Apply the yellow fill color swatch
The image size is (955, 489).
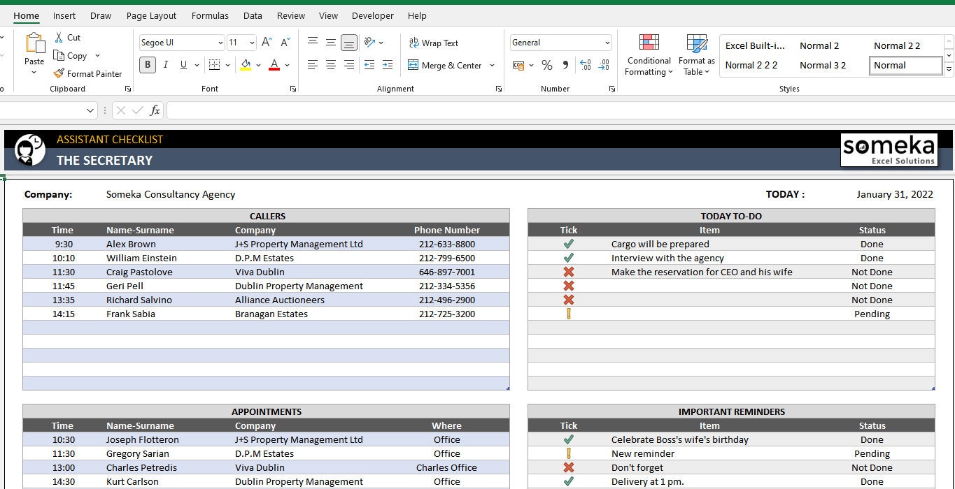(x=246, y=65)
